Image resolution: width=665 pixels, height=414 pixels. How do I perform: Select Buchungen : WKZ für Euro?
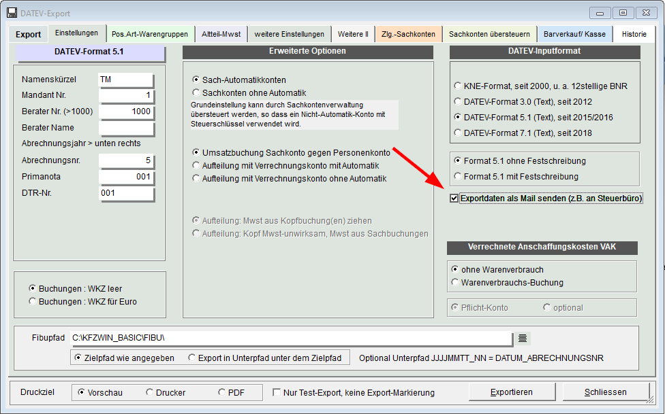click(82, 301)
